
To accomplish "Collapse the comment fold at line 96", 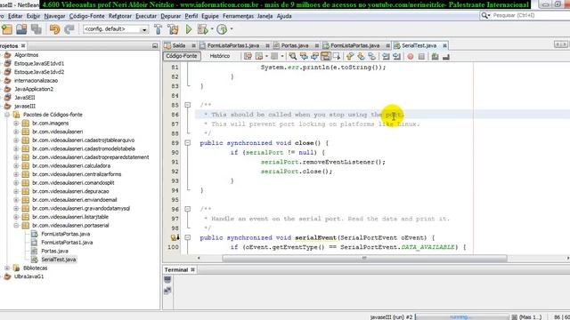I will click(x=188, y=209).
